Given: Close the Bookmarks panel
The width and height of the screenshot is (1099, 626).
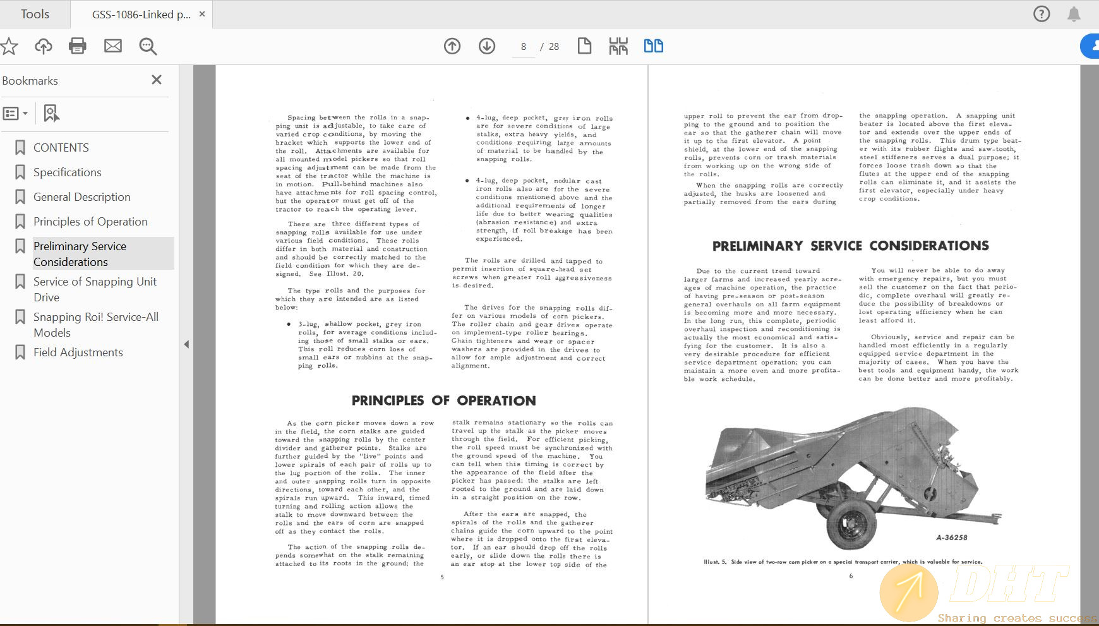Looking at the screenshot, I should pos(157,80).
